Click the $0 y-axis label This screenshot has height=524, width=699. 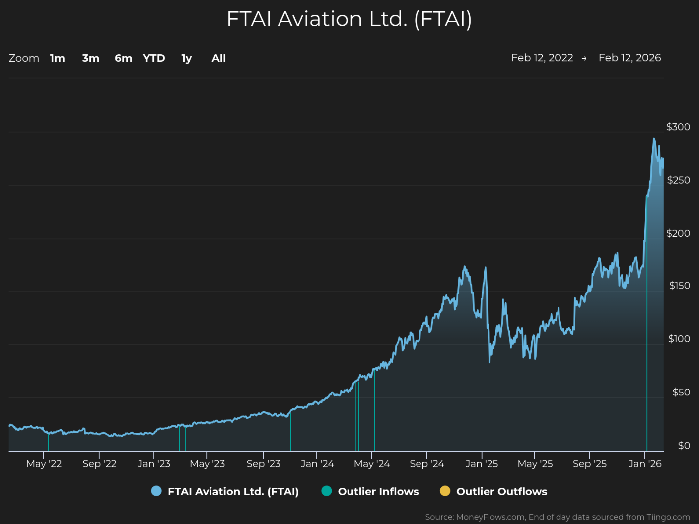pos(684,445)
